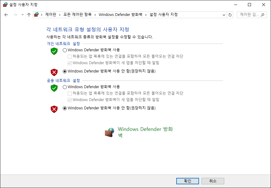This screenshot has width=271, height=188.
Task: Click the 확인 button
Action: tap(187, 181)
